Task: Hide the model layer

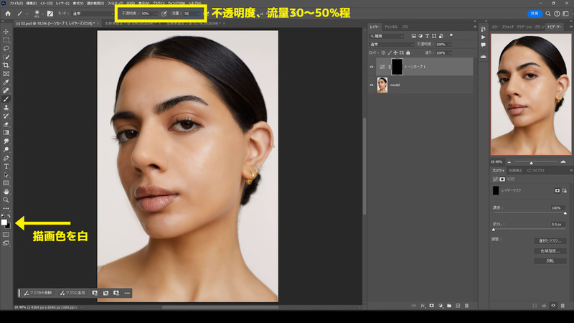Action: click(x=372, y=85)
